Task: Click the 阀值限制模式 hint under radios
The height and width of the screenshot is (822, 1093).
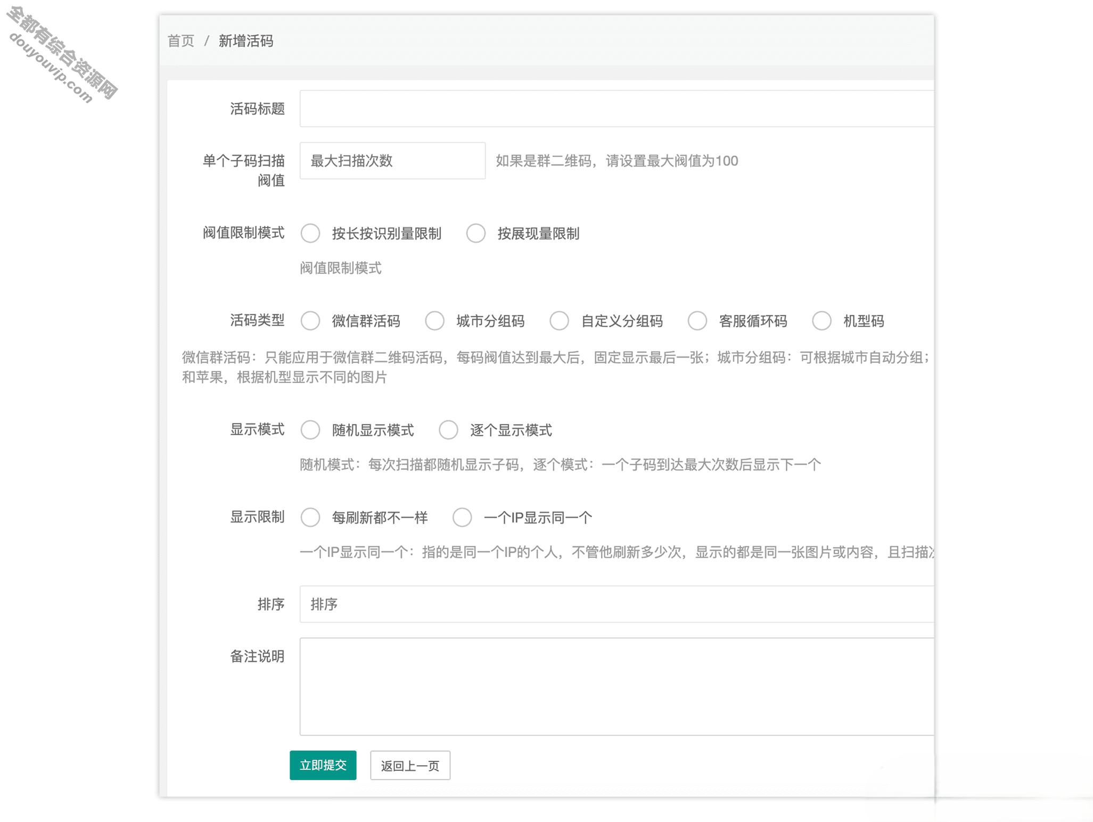Action: 341,268
